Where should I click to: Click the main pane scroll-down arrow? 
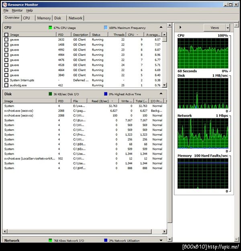click(170, 239)
